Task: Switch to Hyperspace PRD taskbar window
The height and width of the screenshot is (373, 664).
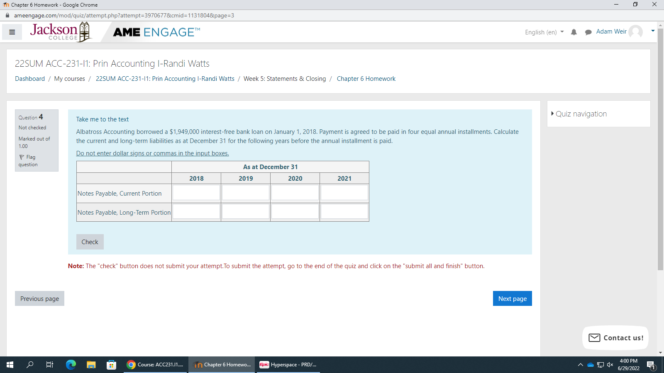Action: tap(288, 365)
